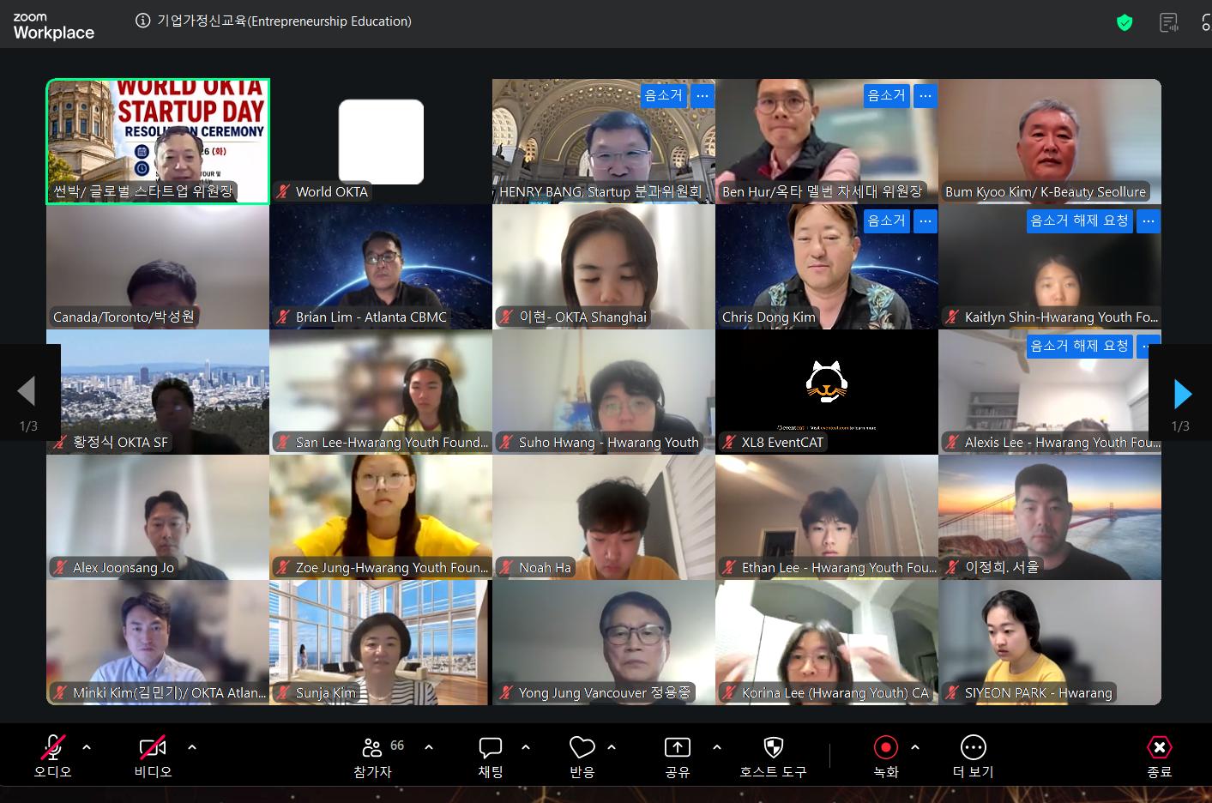This screenshot has width=1212, height=803.
Task: Click the name label "Suho Hwang - Hwarang Youth"
Action: (609, 443)
